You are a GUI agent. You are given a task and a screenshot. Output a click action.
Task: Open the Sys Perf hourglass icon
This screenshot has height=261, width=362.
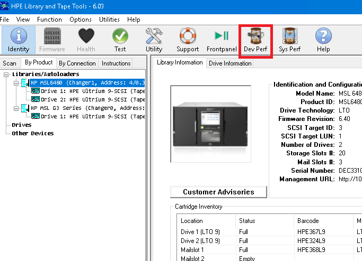click(289, 40)
